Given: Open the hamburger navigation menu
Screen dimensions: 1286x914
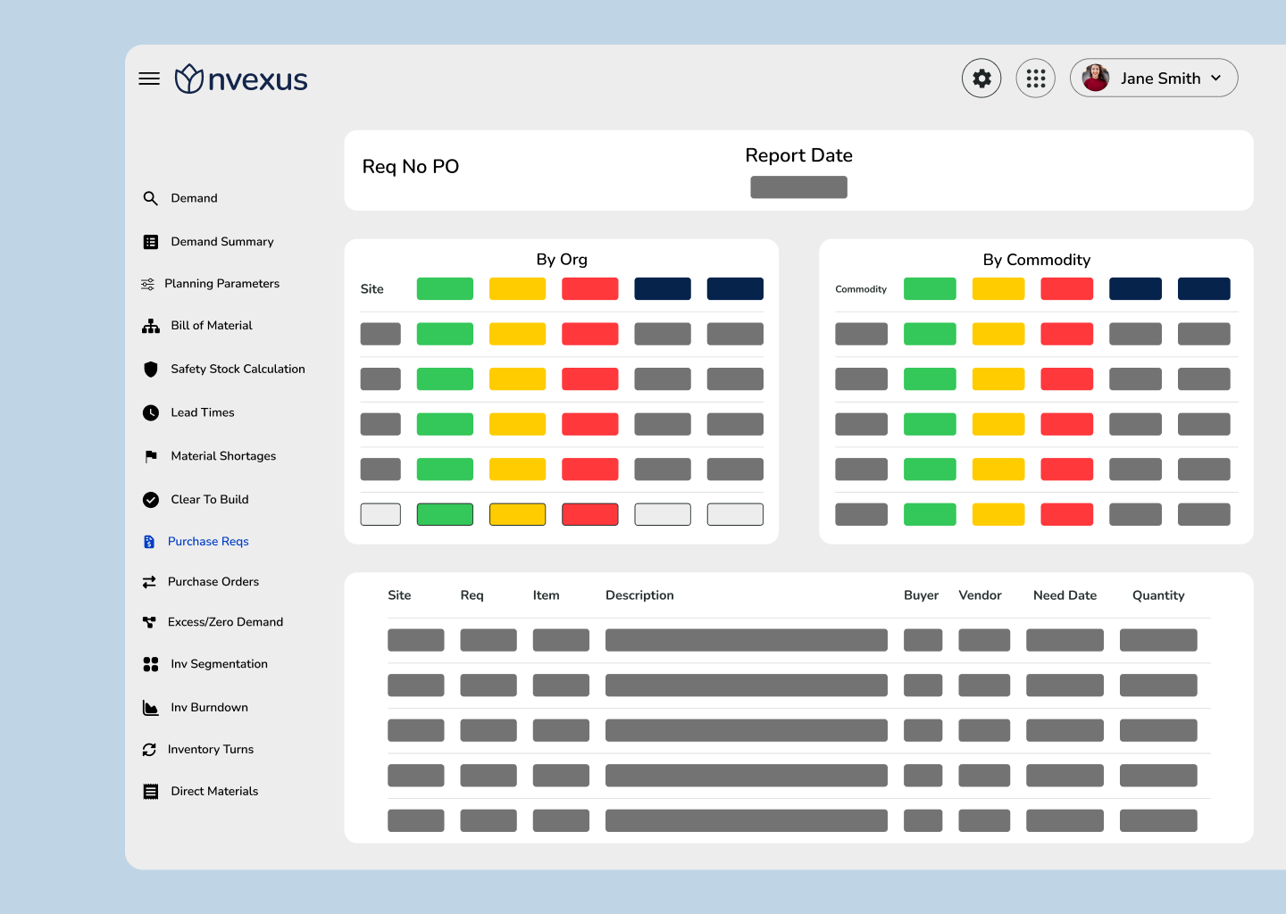Looking at the screenshot, I should tap(149, 79).
